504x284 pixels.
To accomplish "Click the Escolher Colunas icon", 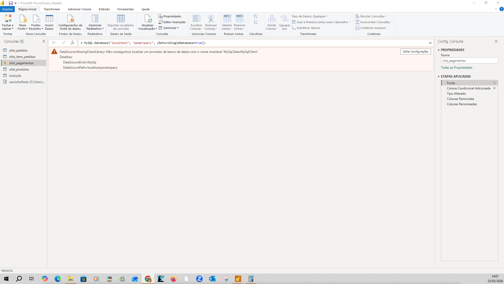I will tap(196, 18).
